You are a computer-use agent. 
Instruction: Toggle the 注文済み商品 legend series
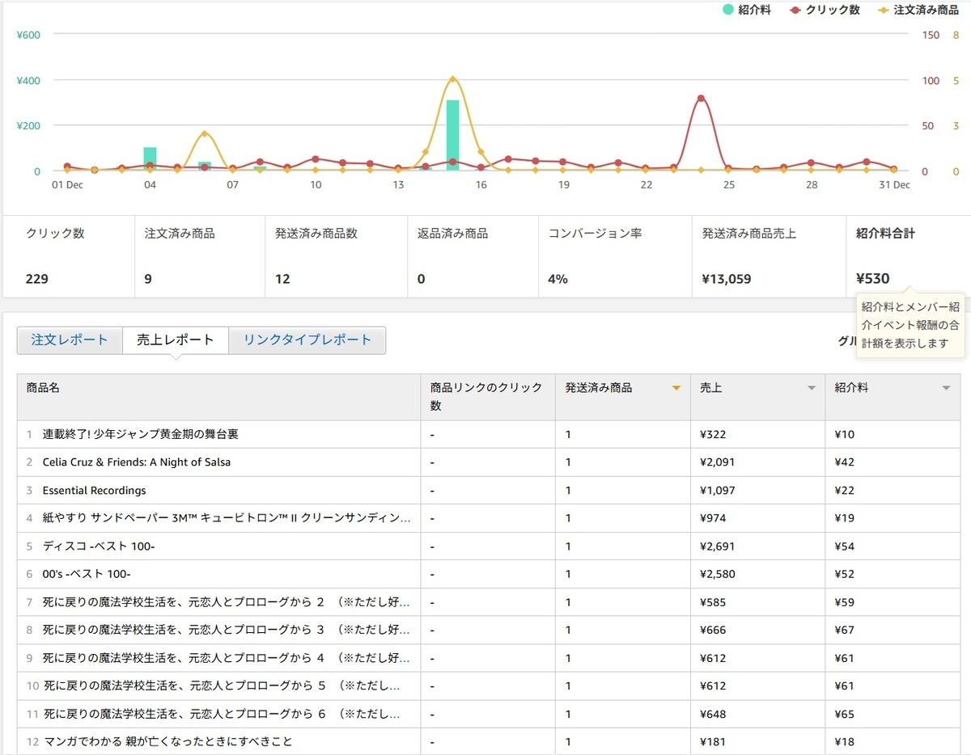coord(918,10)
